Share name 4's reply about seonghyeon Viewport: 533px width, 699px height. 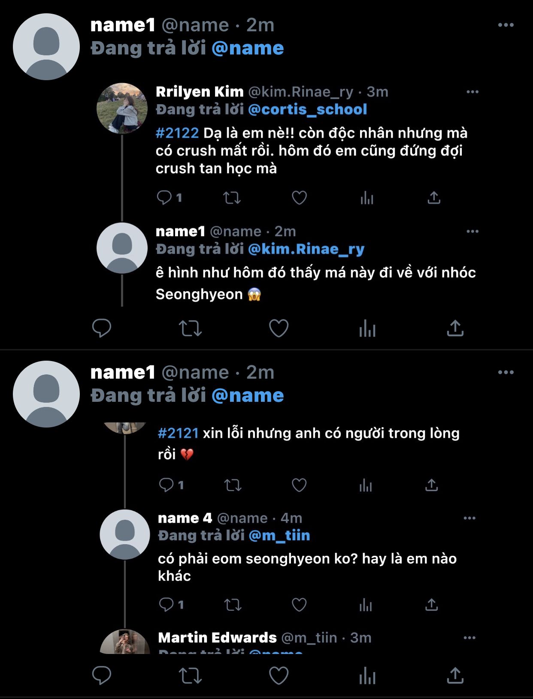click(431, 605)
